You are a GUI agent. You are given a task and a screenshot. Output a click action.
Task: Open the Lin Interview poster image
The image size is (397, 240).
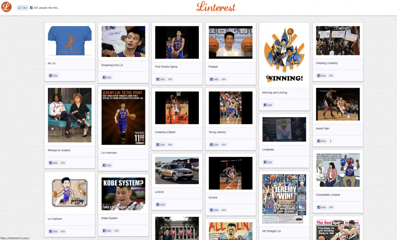pyautogui.click(x=123, y=117)
